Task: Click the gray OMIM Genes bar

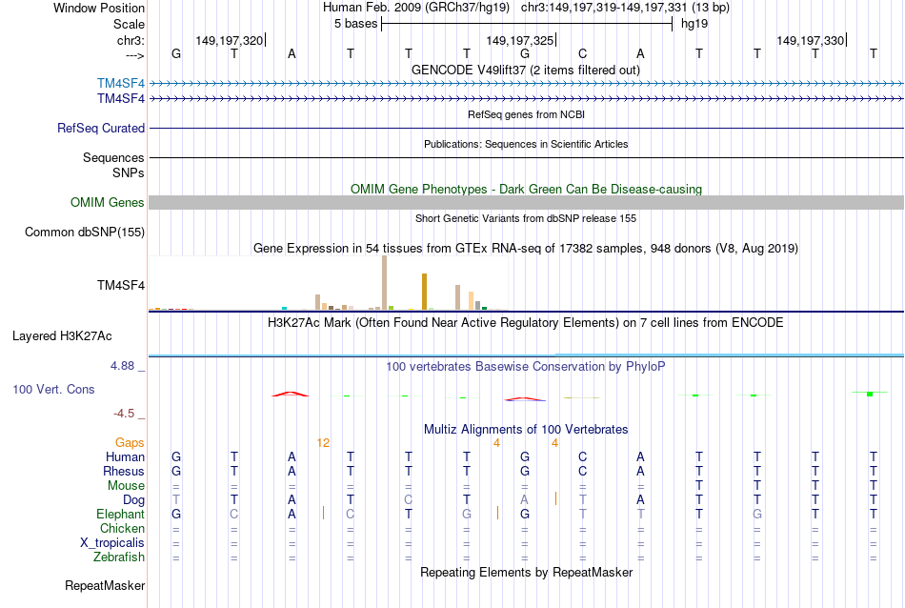Action: coord(527,203)
